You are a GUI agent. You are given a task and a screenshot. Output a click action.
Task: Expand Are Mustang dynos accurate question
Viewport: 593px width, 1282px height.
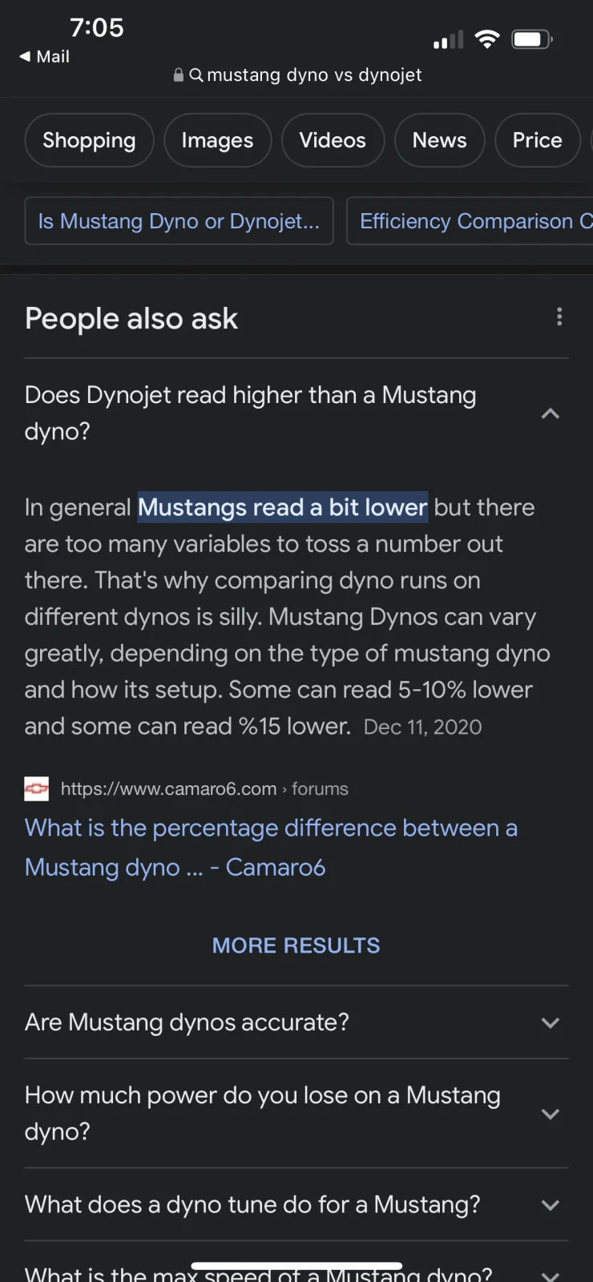pos(550,1022)
